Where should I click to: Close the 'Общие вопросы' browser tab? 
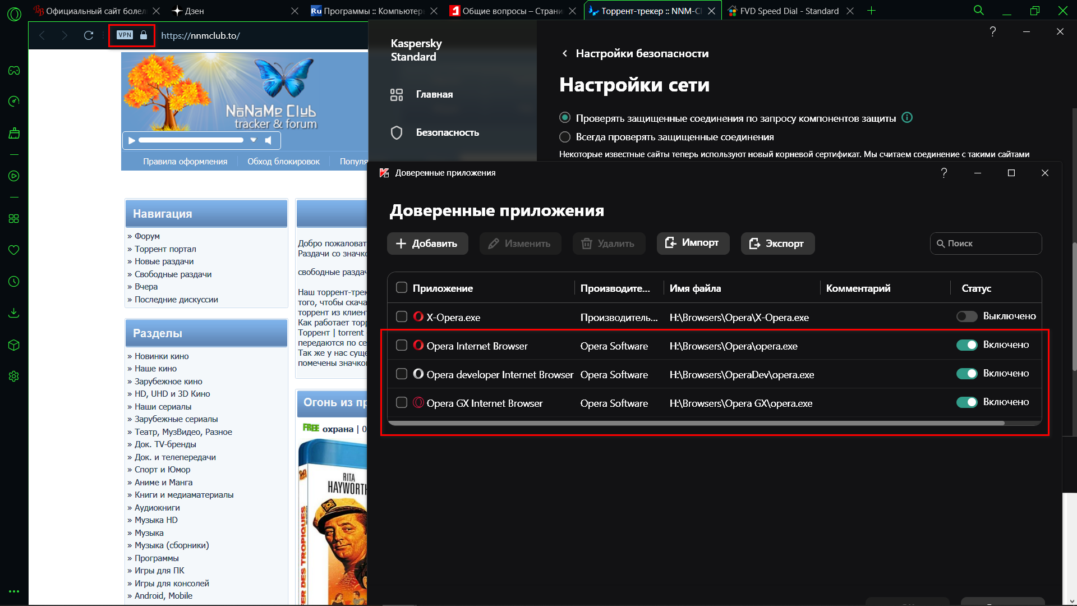click(x=572, y=11)
